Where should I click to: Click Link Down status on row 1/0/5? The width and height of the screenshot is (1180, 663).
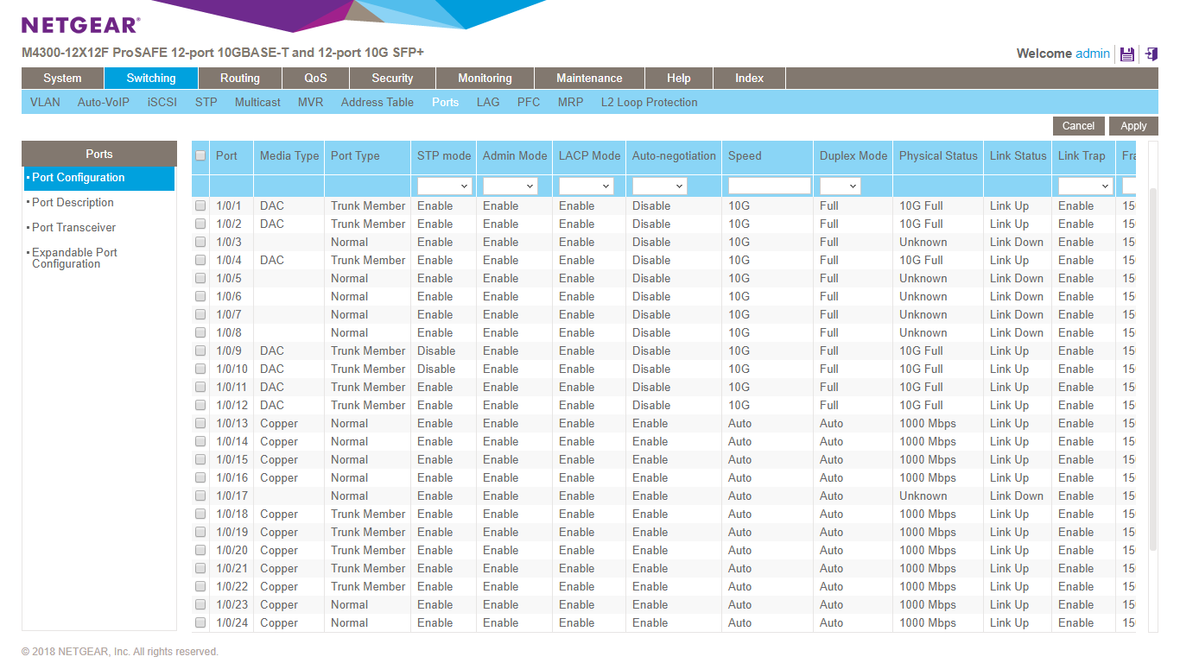(1017, 278)
